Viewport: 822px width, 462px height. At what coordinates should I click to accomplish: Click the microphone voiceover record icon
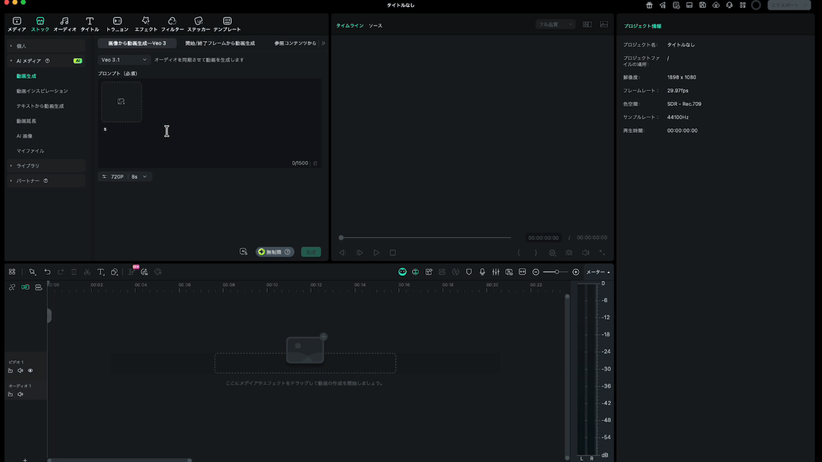482,272
